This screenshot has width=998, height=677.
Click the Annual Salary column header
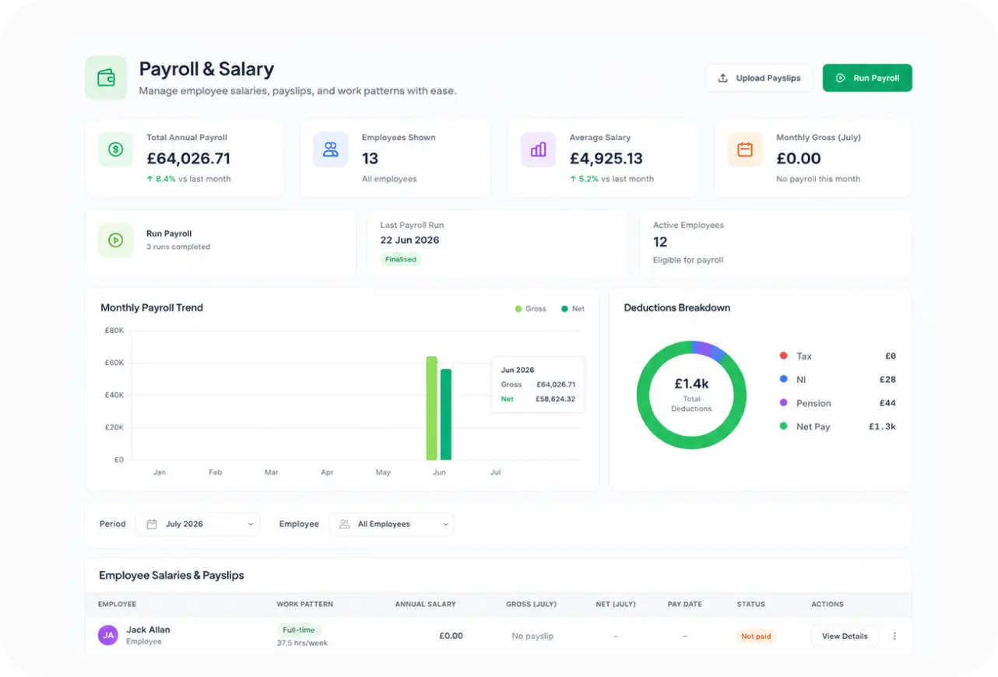coord(425,604)
